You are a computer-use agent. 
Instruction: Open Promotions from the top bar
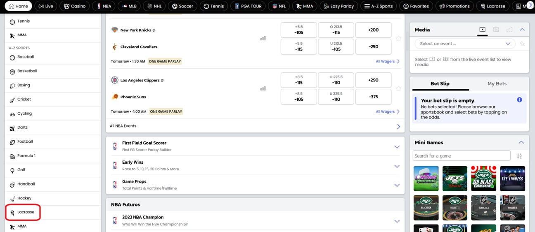pyautogui.click(x=454, y=6)
